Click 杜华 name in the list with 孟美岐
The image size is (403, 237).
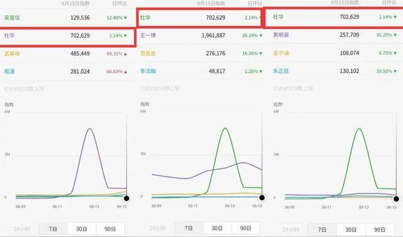tap(9, 35)
